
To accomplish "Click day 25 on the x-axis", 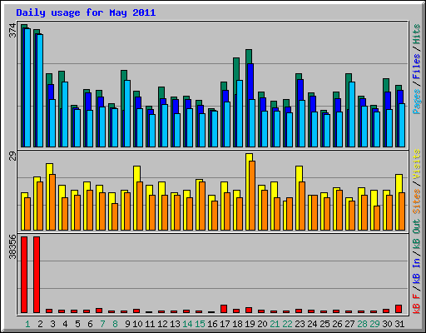I will click(324, 324).
